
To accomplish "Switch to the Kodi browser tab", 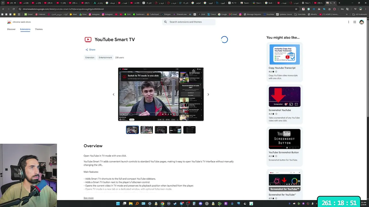I will [x=269, y=3].
